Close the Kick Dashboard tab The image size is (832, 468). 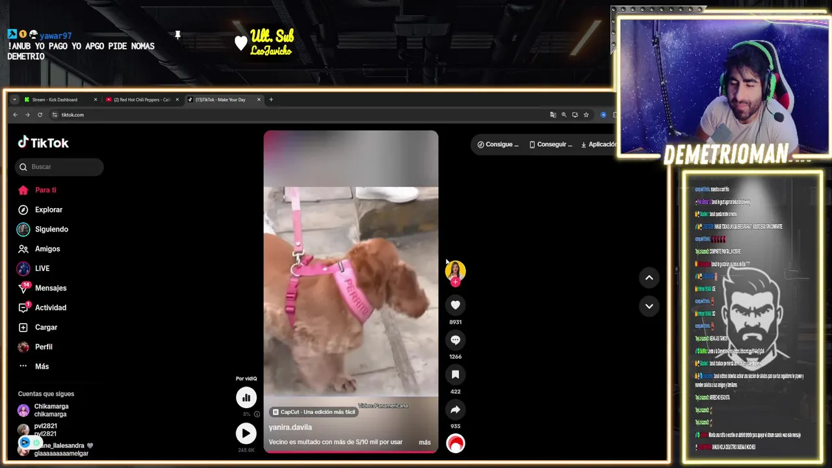point(95,99)
